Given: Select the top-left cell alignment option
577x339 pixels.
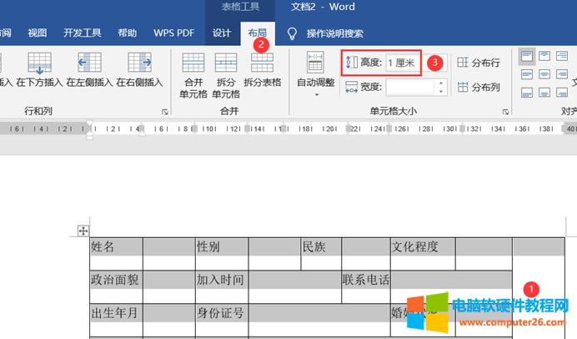Looking at the screenshot, I should [x=527, y=57].
